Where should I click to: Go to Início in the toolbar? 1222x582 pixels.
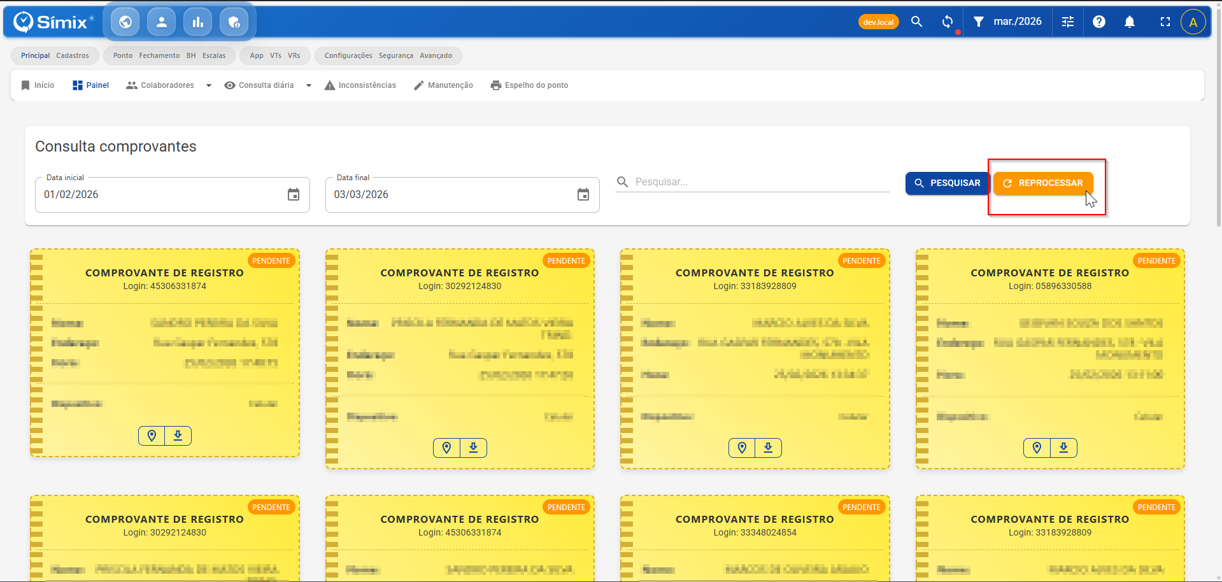click(38, 85)
